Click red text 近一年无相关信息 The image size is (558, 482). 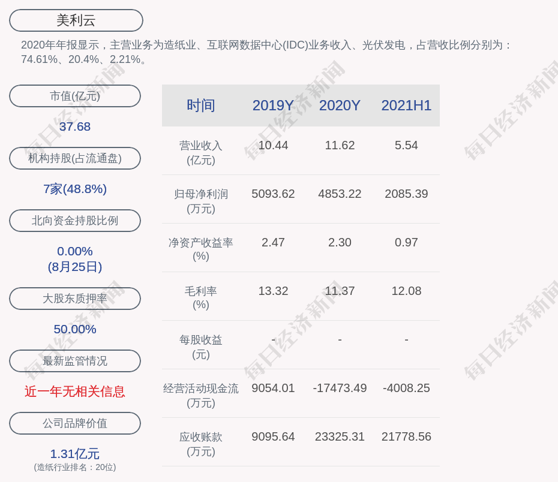(75, 391)
